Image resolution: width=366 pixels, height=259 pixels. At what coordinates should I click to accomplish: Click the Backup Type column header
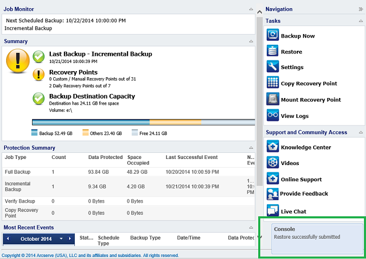click(x=145, y=238)
